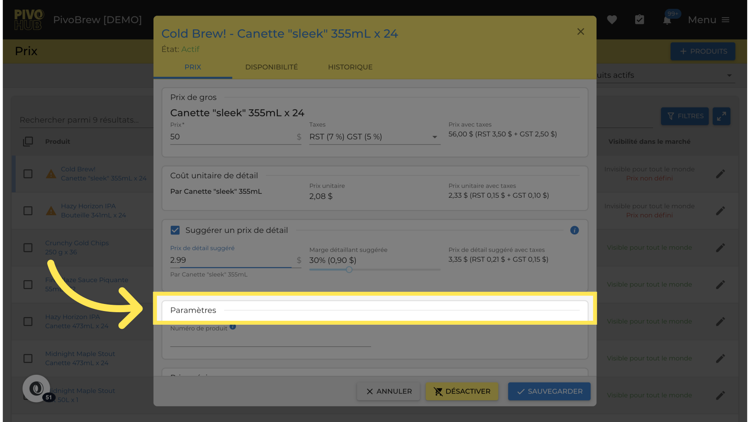Open the tasks clipboard icon
This screenshot has width=750, height=422.
tap(639, 20)
